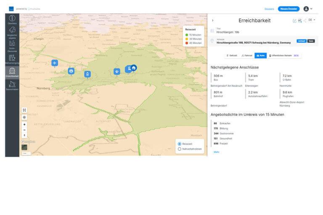Click the Neues Dossier button
323x215 pixels.
click(x=289, y=8)
